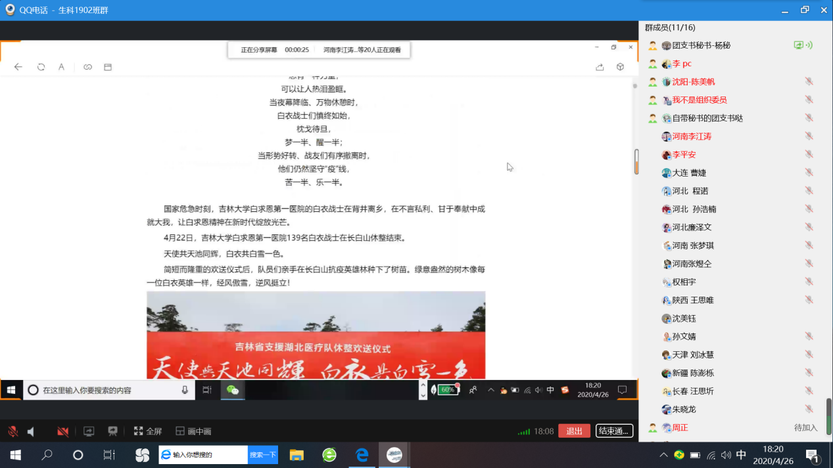Screen dimensions: 833x468
Task: Click the refresh icon in the document viewer
Action: [x=41, y=66]
